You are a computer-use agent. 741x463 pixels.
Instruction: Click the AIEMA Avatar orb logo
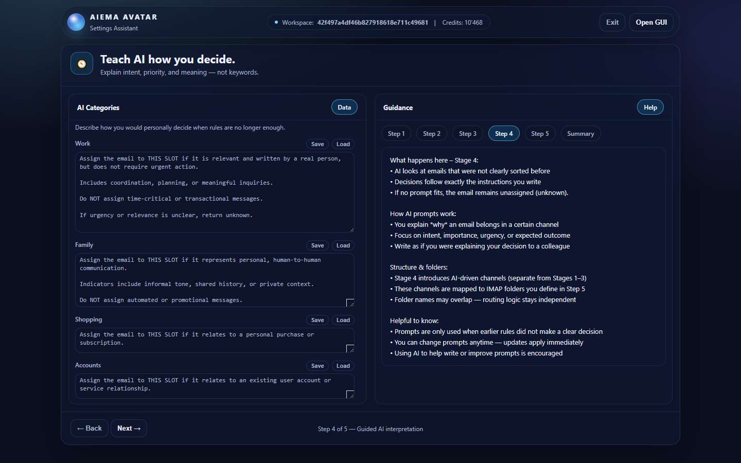point(76,22)
